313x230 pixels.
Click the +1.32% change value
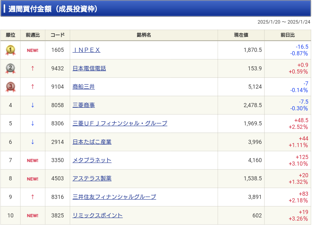click(299, 182)
